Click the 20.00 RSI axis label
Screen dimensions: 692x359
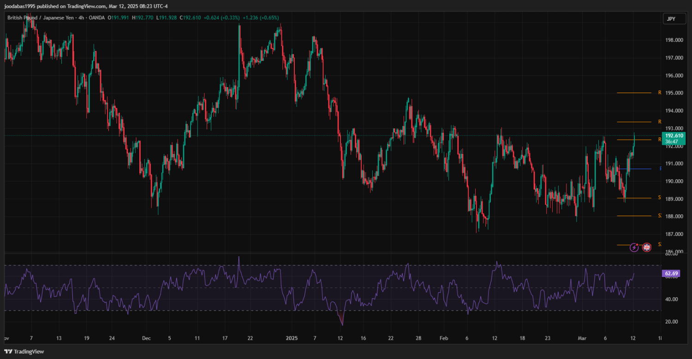pyautogui.click(x=672, y=322)
